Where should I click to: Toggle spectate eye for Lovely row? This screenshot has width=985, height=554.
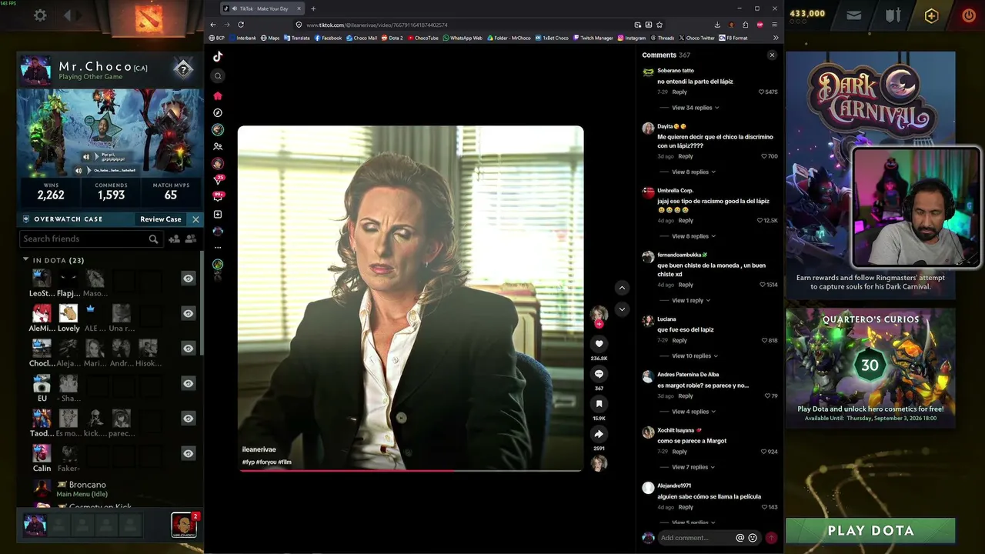(x=188, y=313)
